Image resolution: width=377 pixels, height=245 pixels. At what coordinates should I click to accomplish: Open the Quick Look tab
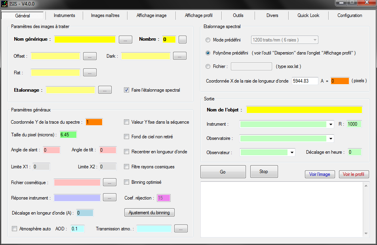[x=308, y=16]
